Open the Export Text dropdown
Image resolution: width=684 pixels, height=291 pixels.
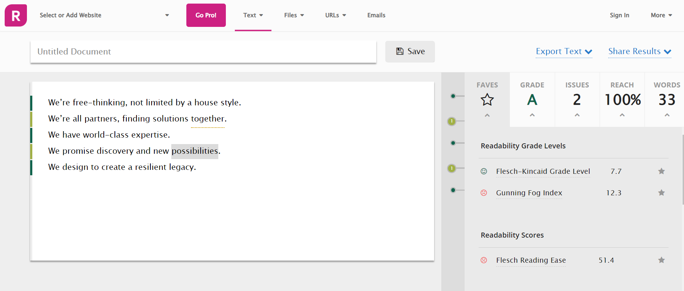(564, 52)
